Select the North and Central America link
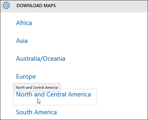148x120 pixels. click(53, 94)
